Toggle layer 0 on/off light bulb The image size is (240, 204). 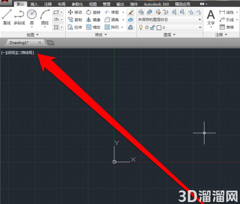(x=141, y=27)
